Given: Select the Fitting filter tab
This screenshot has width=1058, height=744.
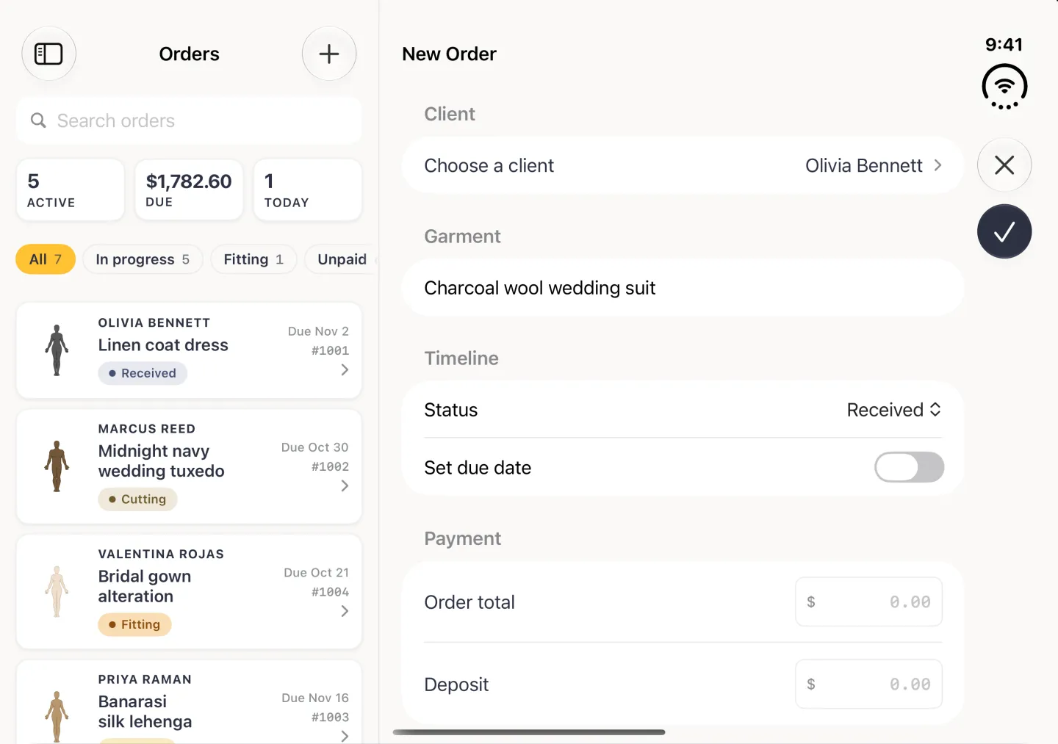Looking at the screenshot, I should point(254,259).
